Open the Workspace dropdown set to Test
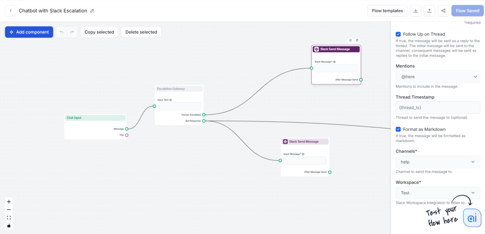This screenshot has width=485, height=234. (438, 193)
